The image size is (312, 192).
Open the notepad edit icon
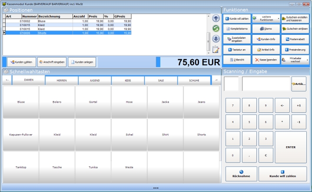point(216,49)
